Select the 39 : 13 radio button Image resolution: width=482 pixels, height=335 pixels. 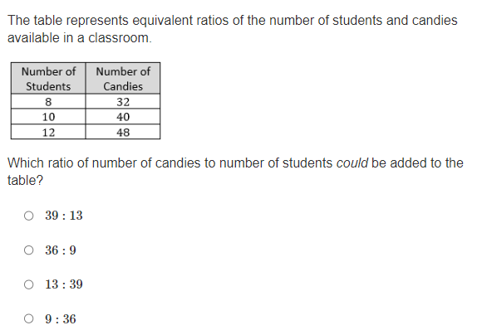(28, 216)
